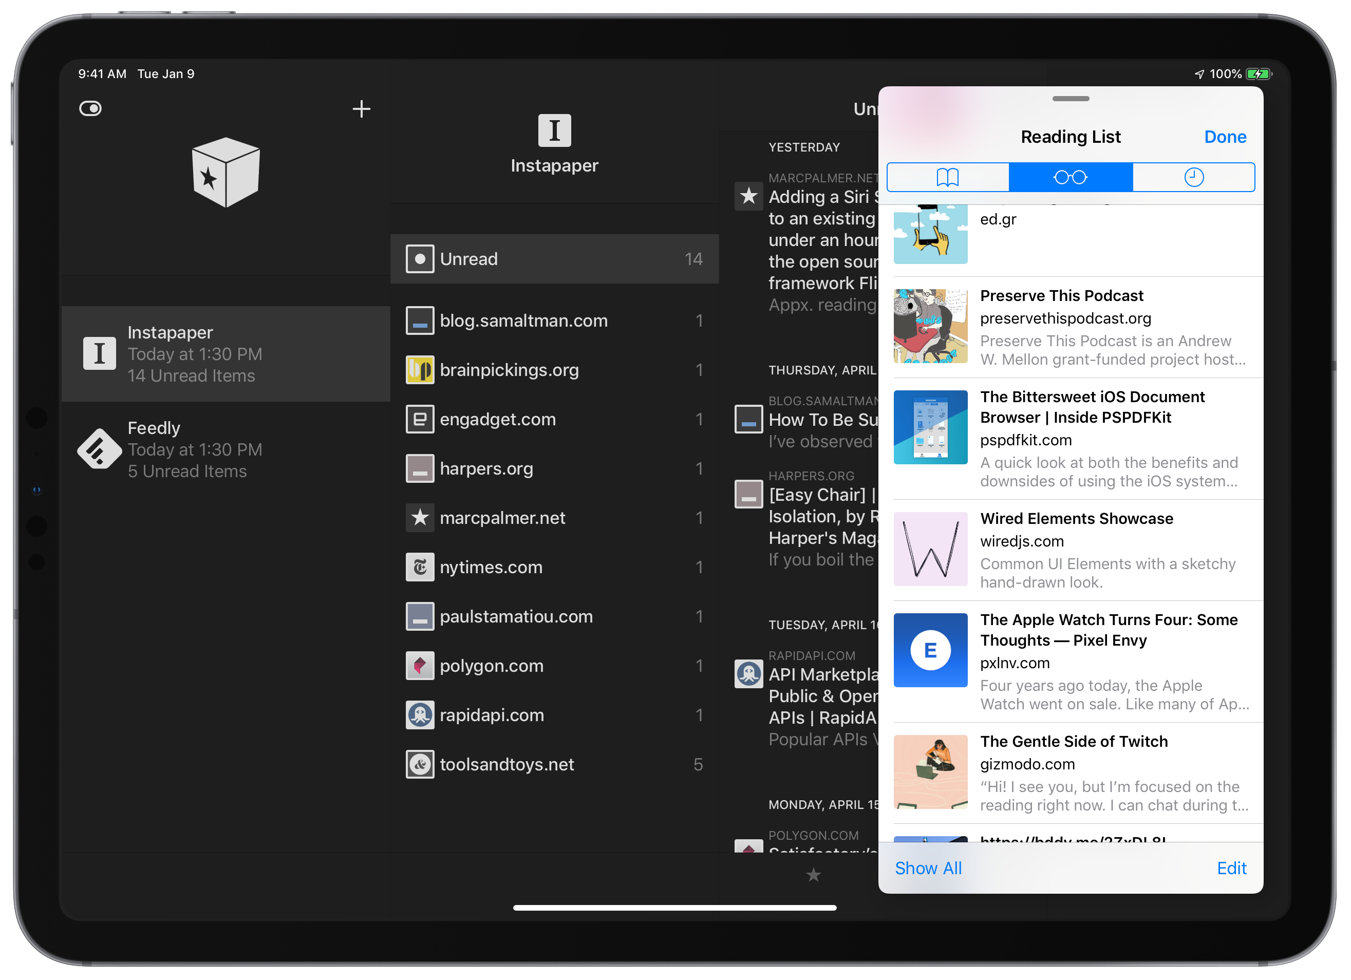Tap engadget.com feed icon
This screenshot has height=980, width=1351.
coord(420,420)
